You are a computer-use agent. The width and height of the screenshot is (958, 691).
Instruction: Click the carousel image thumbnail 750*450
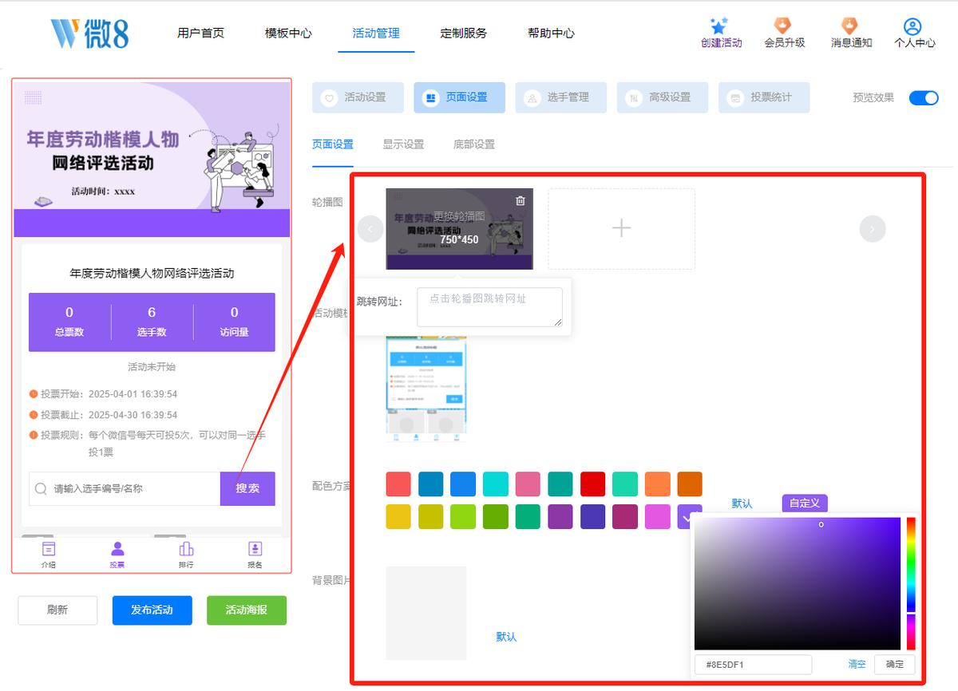459,228
